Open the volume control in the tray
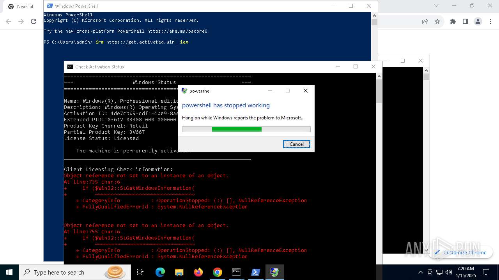The height and width of the screenshot is (280, 499). point(449,272)
